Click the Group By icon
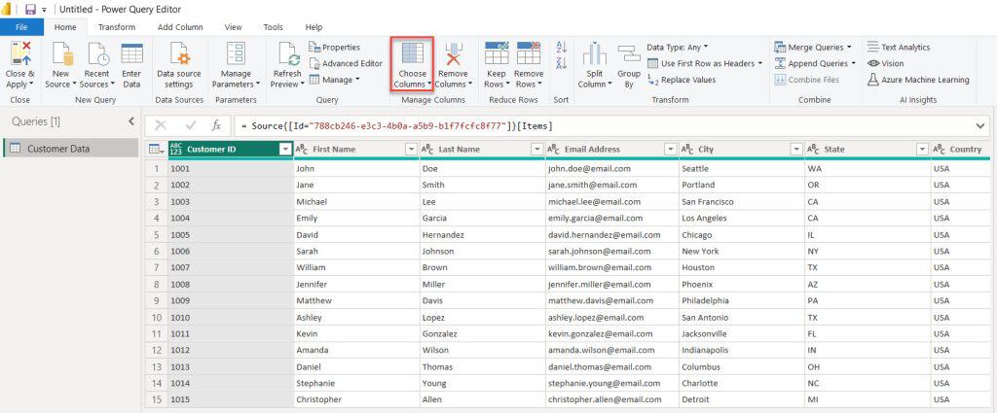Screen dimensions: 997x413 [629, 53]
